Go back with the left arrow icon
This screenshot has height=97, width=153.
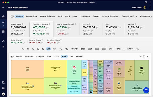coord(3,8)
